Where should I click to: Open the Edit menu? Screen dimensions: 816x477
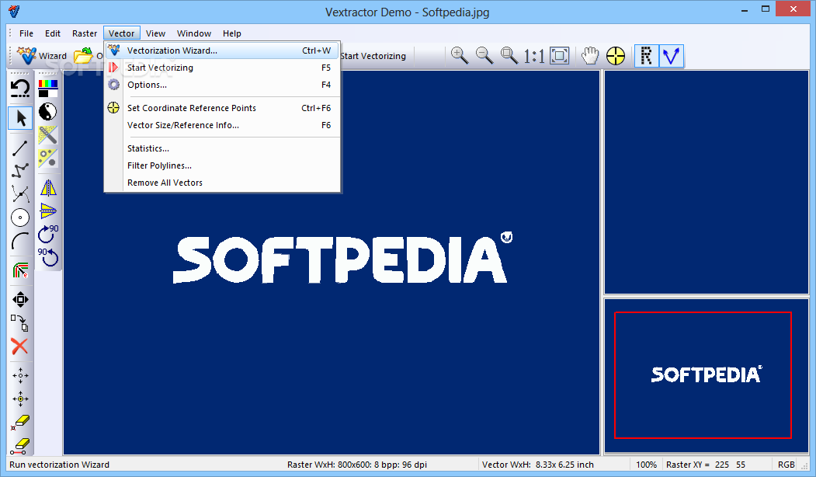(x=53, y=33)
